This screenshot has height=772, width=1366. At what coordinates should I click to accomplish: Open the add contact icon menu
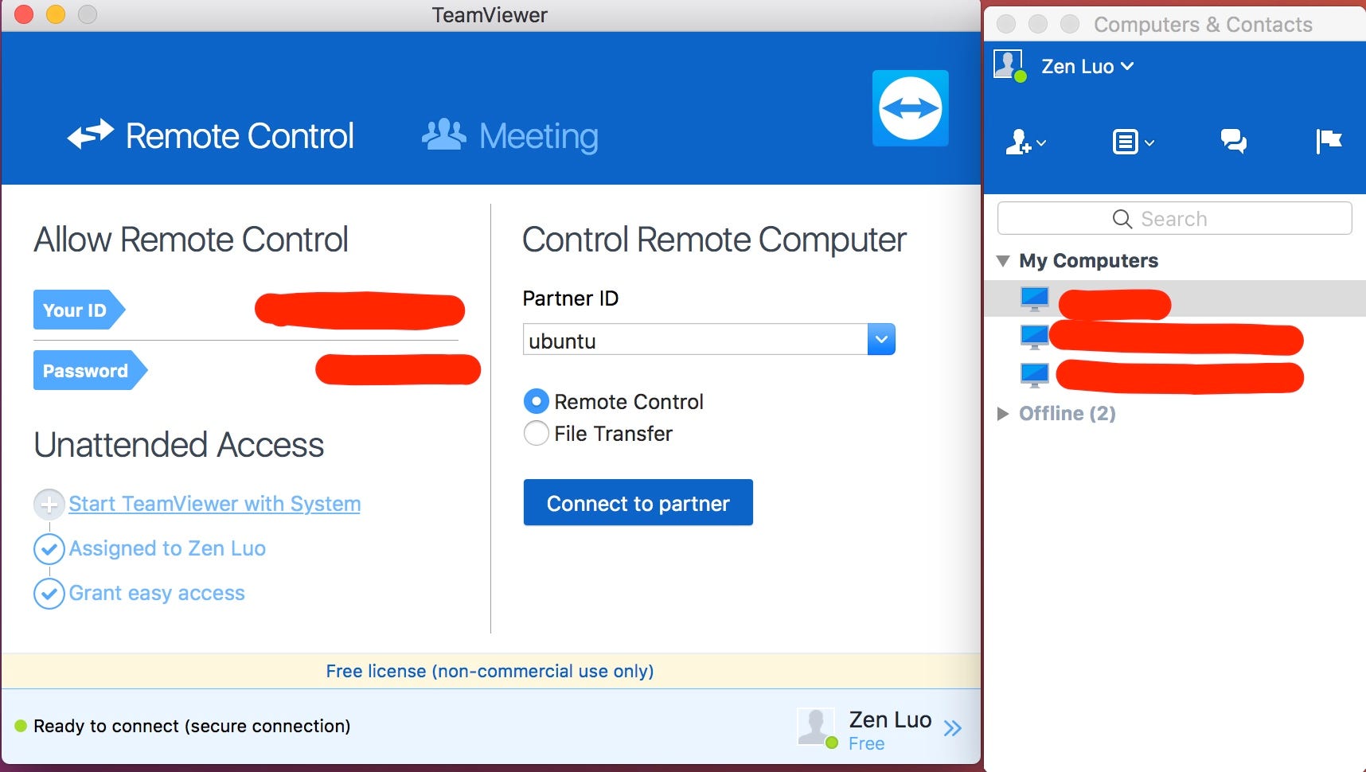(1025, 142)
